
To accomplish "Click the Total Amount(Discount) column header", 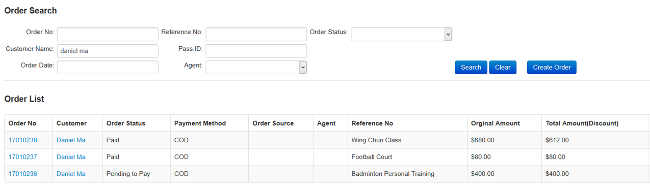I will tap(582, 123).
